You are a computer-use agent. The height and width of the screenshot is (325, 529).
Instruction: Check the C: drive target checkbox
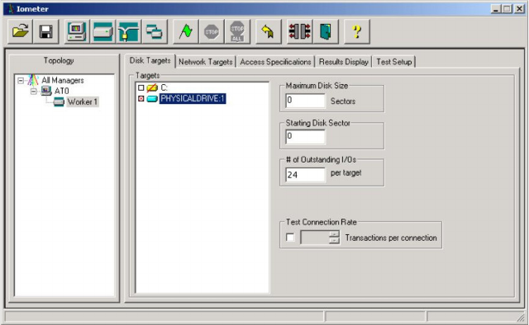coord(141,88)
